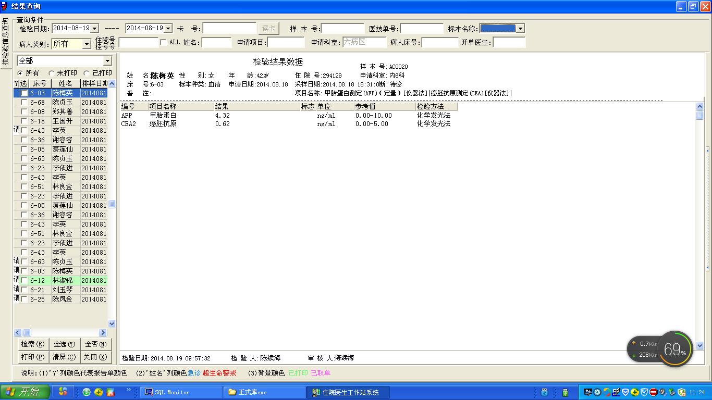Image resolution: width=712 pixels, height=400 pixels.
Task: Click the 读卡 card reader button
Action: point(268,28)
